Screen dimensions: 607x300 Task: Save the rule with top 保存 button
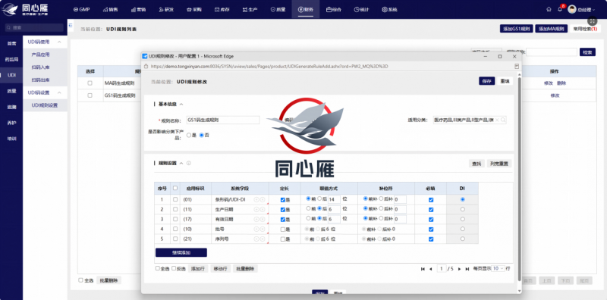pos(486,81)
